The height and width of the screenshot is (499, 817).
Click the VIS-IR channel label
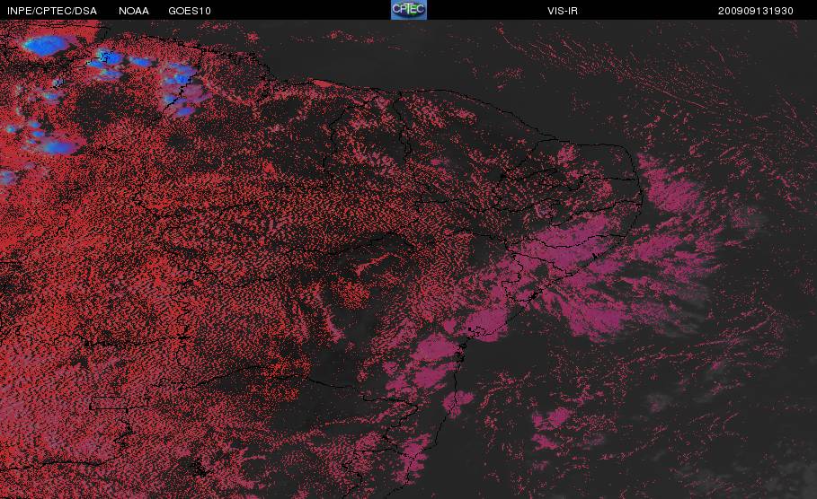(563, 11)
